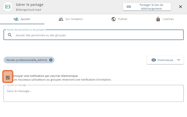
Task: Click the padlock icon beside Licences
Action: point(158,19)
